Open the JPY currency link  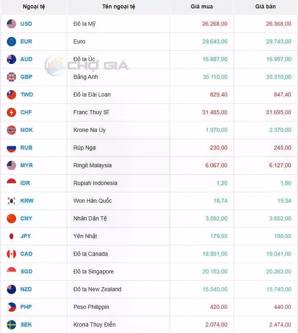25,236
